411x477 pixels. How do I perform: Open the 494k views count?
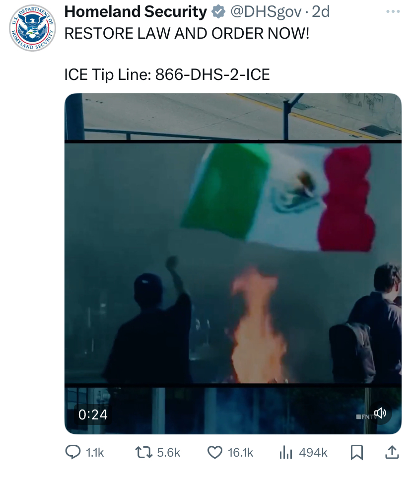313,453
